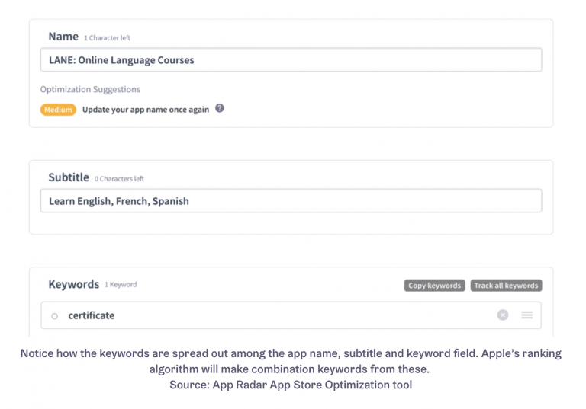
Task: Remove the certificate keyword with X icon
Action: (x=502, y=315)
